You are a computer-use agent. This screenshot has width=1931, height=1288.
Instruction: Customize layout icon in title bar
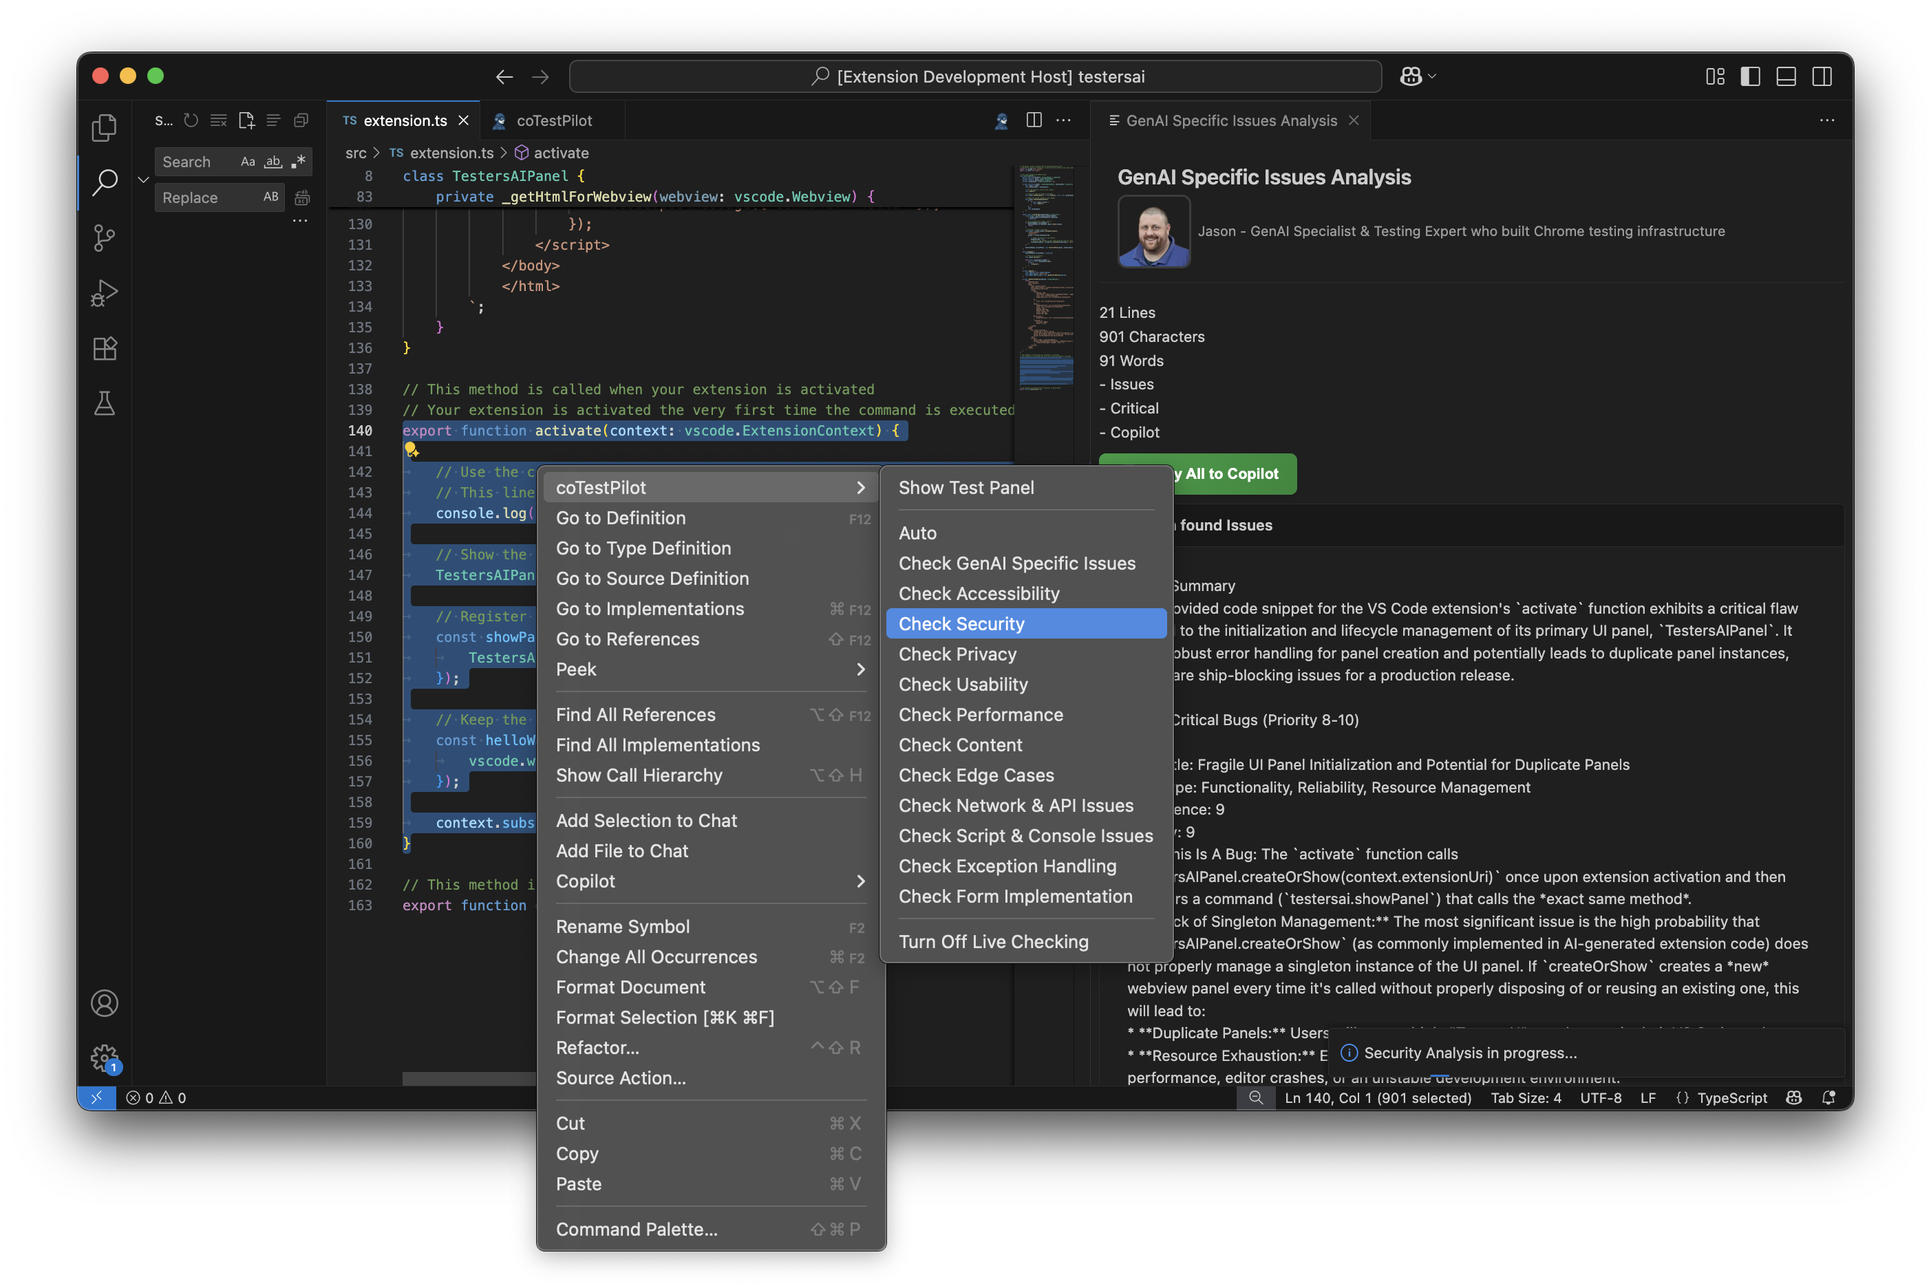1715,76
